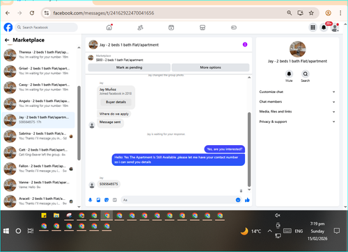The image size is (348, 252).
Task: Choose a sticker icon
Action: point(106,200)
